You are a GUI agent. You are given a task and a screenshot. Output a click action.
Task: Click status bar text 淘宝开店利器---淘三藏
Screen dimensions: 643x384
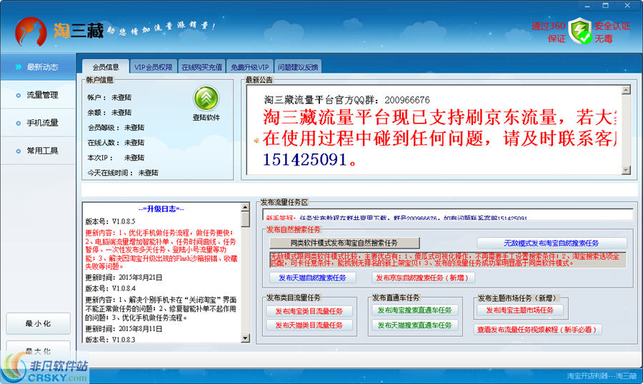pos(602,376)
